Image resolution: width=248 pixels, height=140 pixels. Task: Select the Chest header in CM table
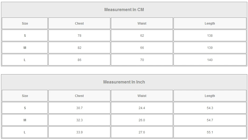coord(79,24)
